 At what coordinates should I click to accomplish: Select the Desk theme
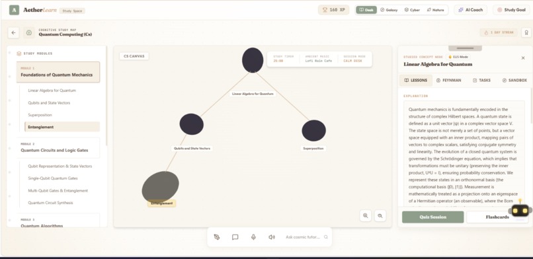[366, 10]
